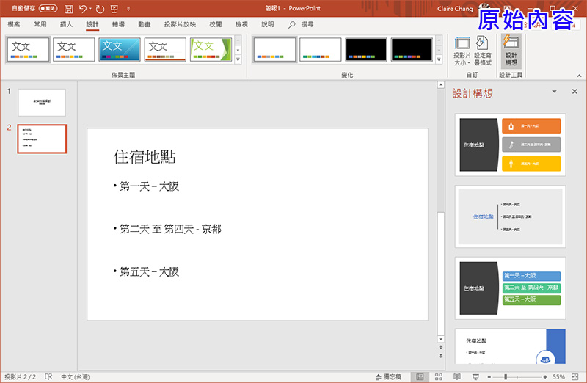Apply the theme with orange underline
The height and width of the screenshot is (383, 587).
[165, 49]
